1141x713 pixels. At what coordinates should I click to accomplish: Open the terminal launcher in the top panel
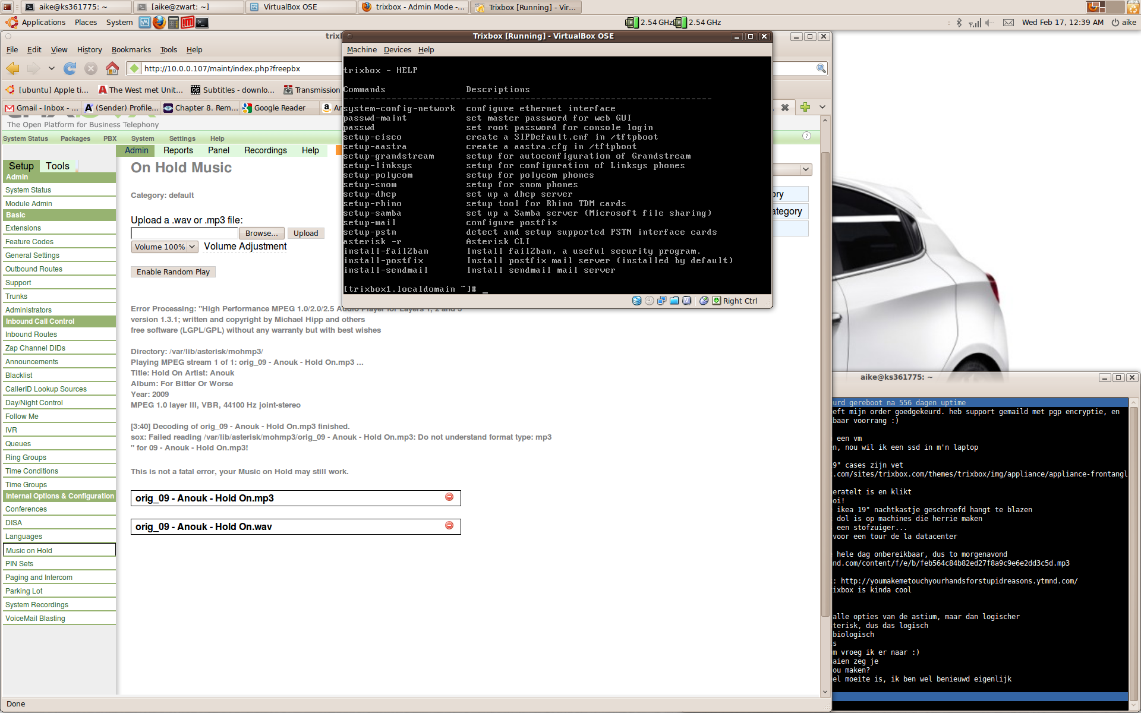click(202, 23)
